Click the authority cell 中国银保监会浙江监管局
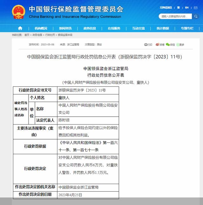Screen dimensions: 203x205 pyautogui.click(x=88, y=187)
